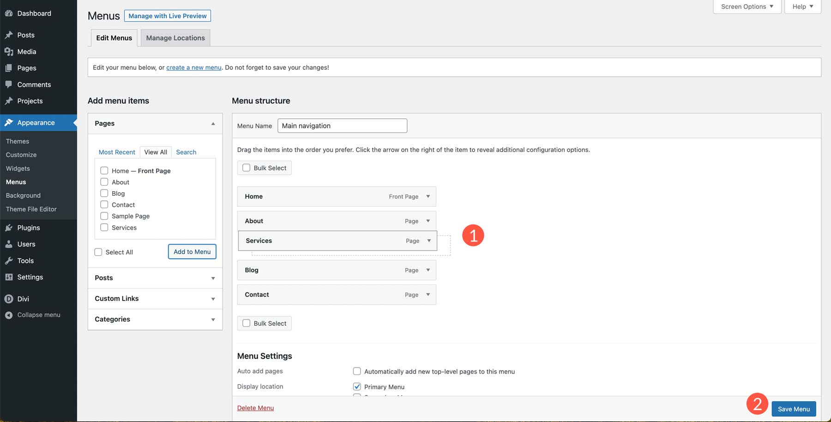Collapse the Pages panel

click(213, 124)
